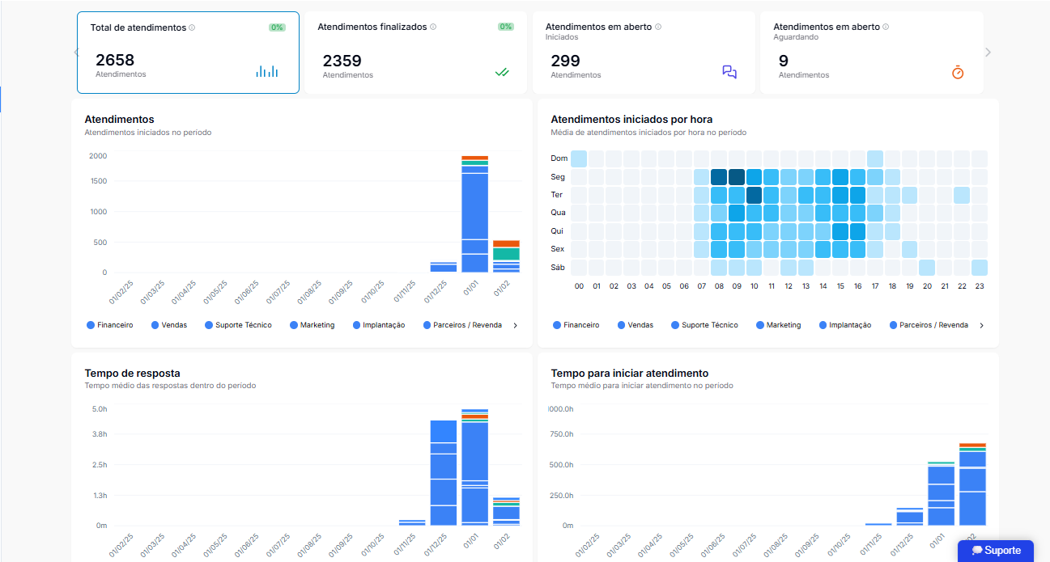Click heatmap cell Qui at hour 15
Viewport: 1050px width, 562px height.
(840, 231)
